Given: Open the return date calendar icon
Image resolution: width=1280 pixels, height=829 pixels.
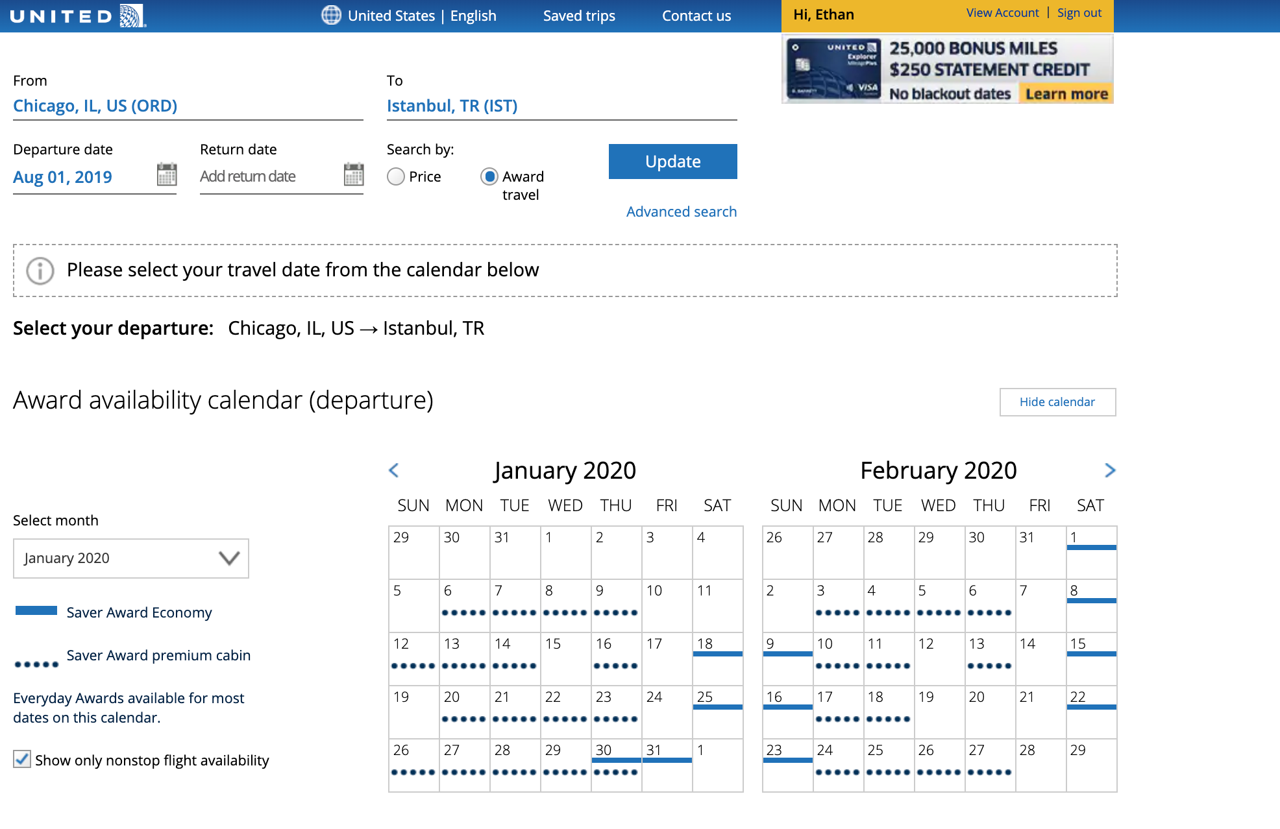Looking at the screenshot, I should pos(354,174).
